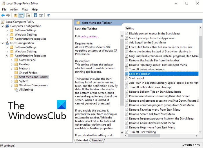Click the description pane vertical scrollbar thumb
This screenshot has height=148, width=203.
[122, 72]
